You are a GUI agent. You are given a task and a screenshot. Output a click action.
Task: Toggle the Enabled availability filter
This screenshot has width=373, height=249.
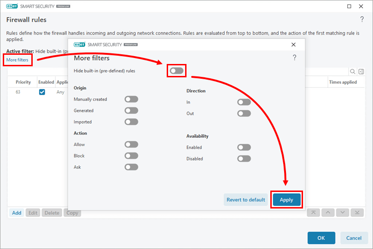(x=244, y=147)
